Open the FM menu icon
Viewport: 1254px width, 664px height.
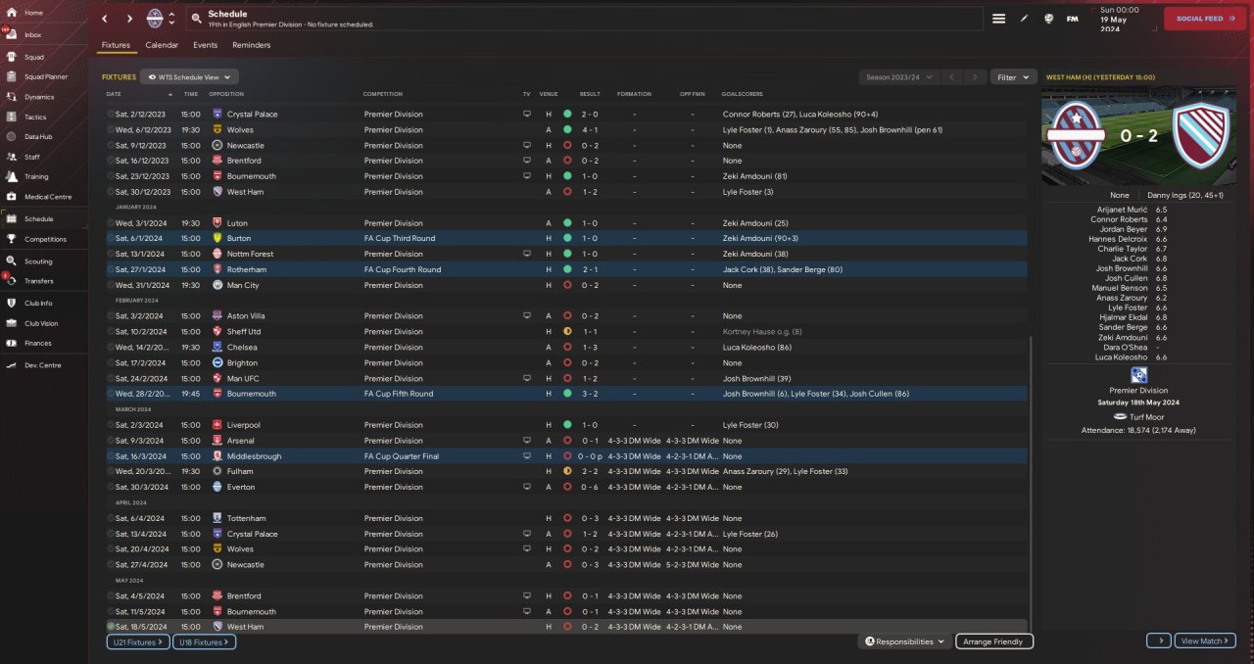coord(1072,19)
